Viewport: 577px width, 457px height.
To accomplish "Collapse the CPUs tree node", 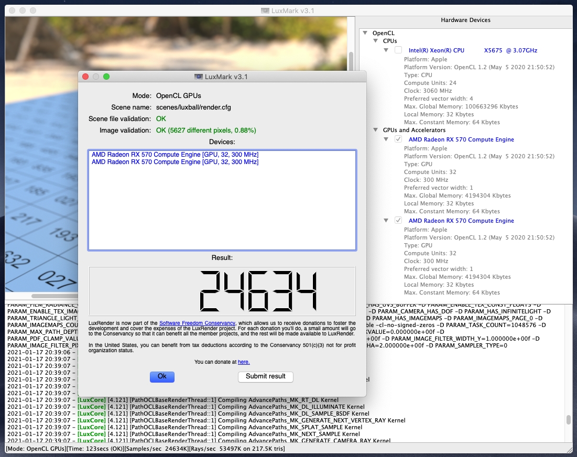I will pos(375,41).
